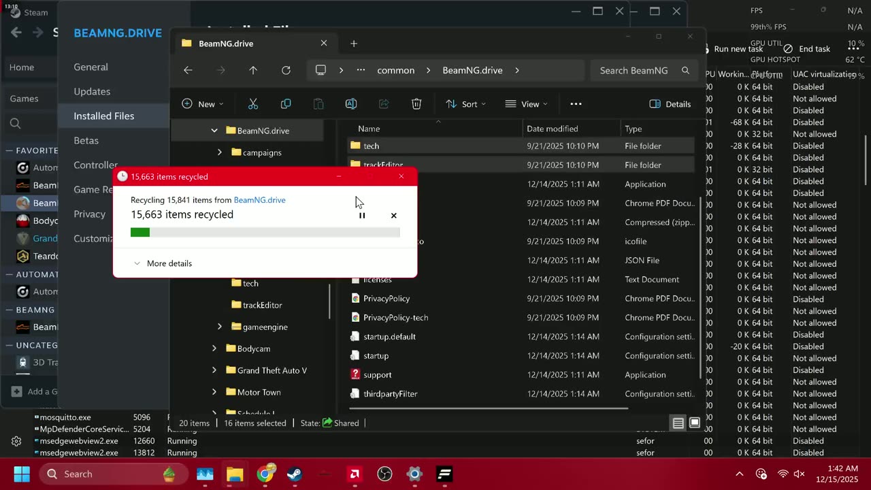Select Installed Files in Steam properties
The height and width of the screenshot is (490, 871).
tap(104, 116)
